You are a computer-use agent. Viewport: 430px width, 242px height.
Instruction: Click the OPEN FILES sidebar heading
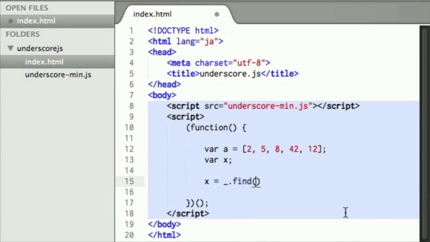click(x=27, y=8)
